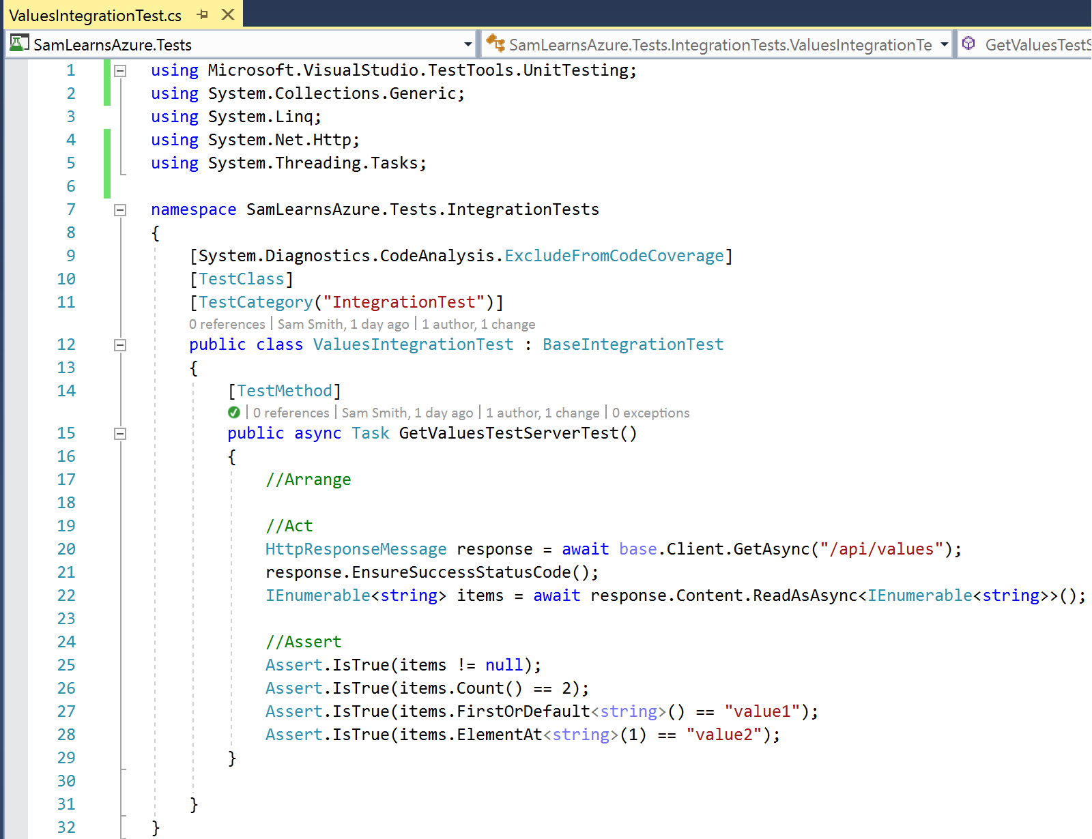Click BaseIntegrationTest in the class declaration
1092x839 pixels.
tap(633, 344)
